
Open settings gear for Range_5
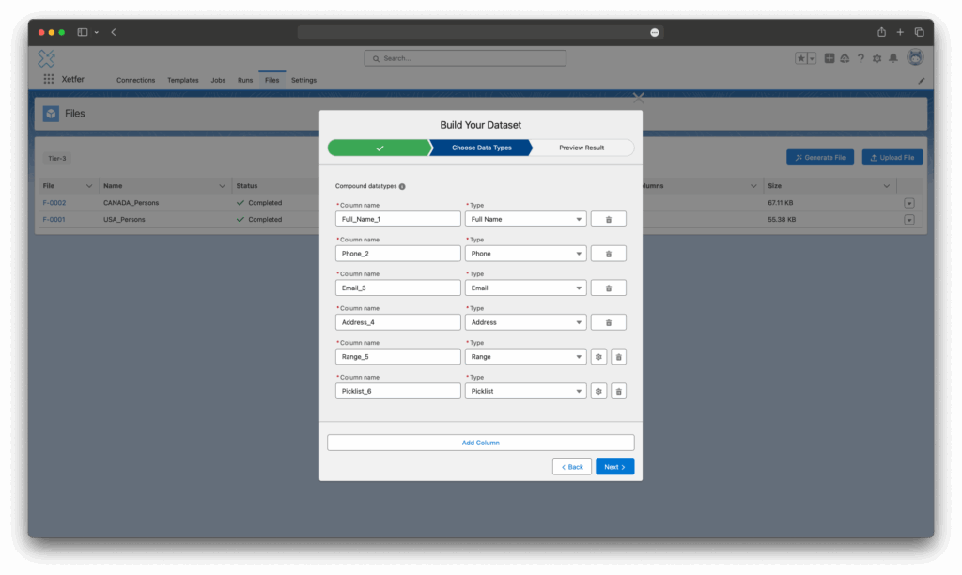(598, 356)
